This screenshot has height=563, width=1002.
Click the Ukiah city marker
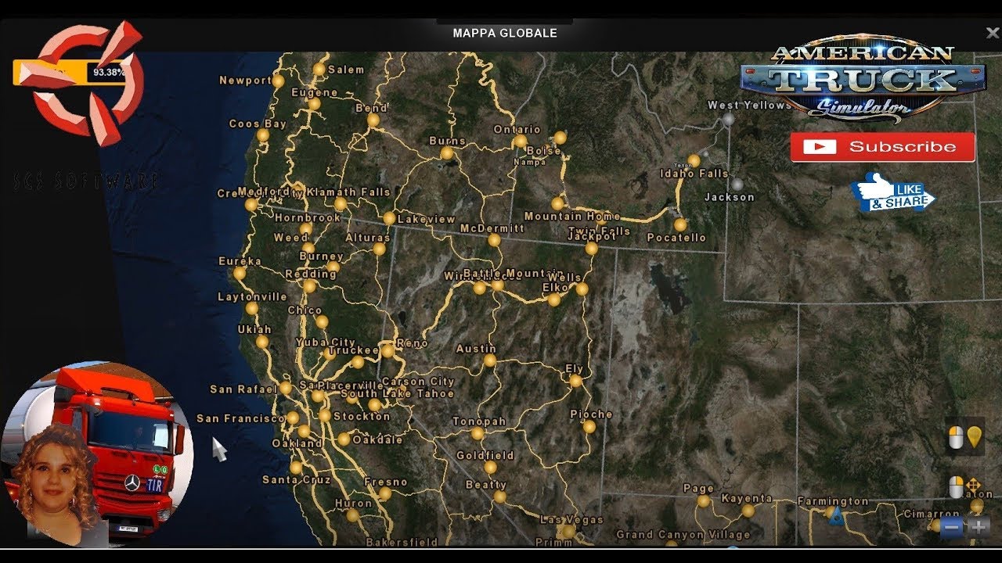click(x=262, y=342)
